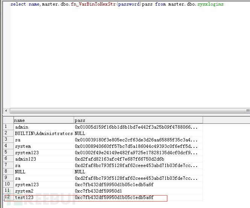Select the 'test123' name cell
Image resolution: width=250 pixels, height=208 pixels.
(x=24, y=197)
